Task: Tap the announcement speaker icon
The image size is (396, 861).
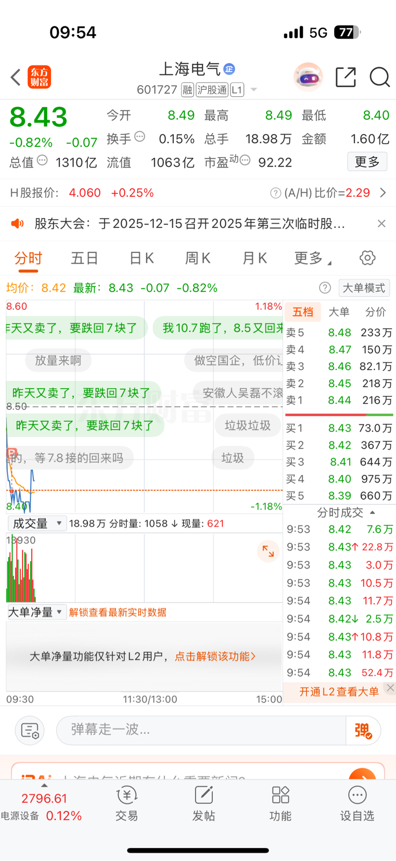Action: [18, 223]
